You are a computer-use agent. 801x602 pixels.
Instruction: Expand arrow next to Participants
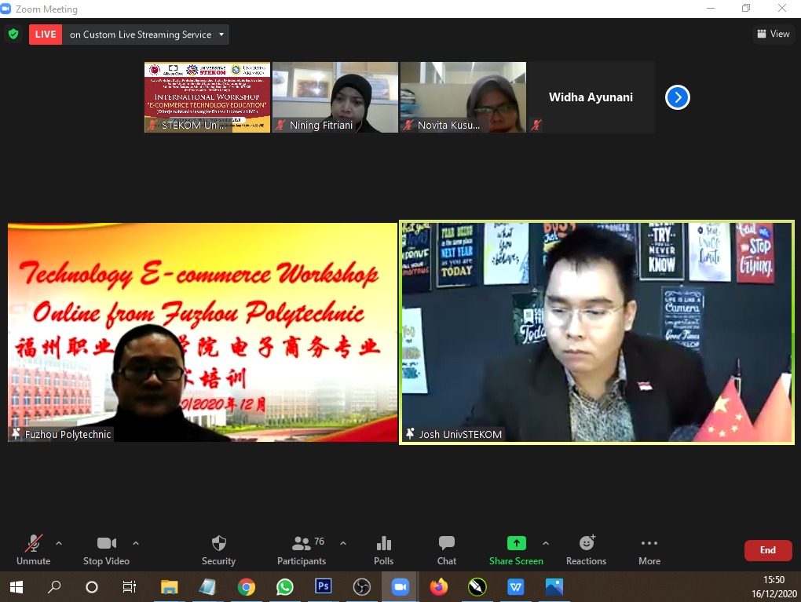pos(343,543)
